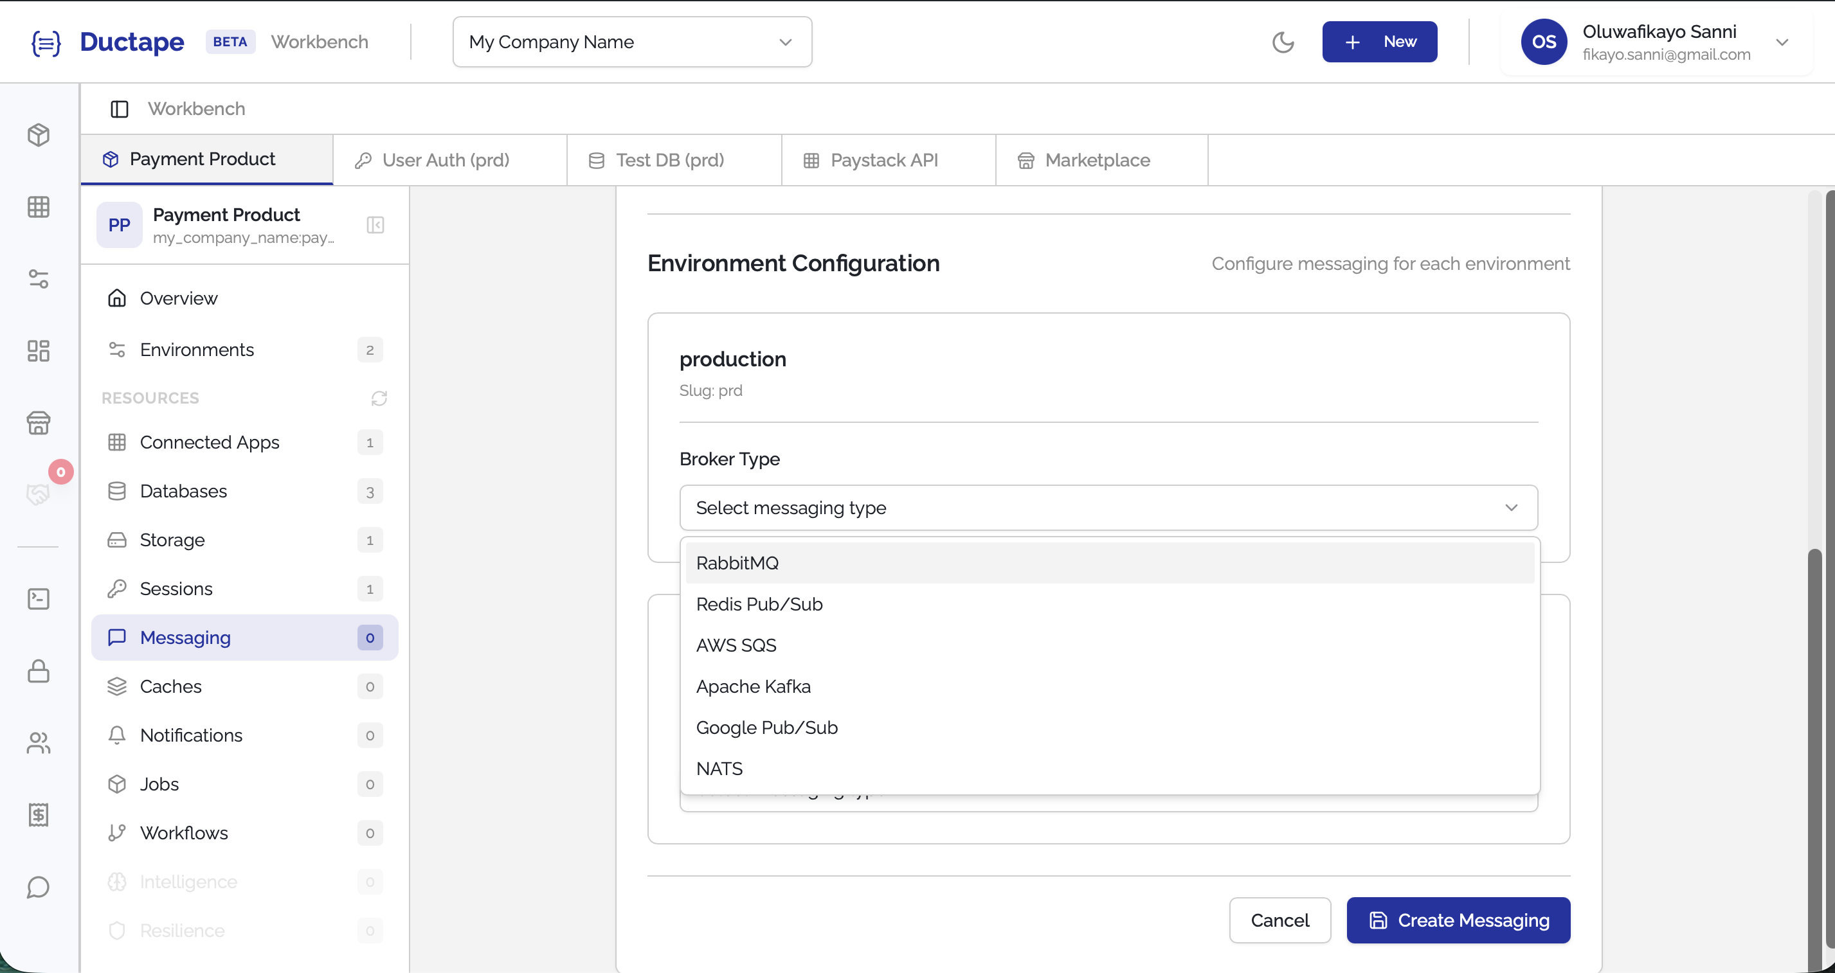
Task: Open the Test DB (prd) tab
Action: coord(669,159)
